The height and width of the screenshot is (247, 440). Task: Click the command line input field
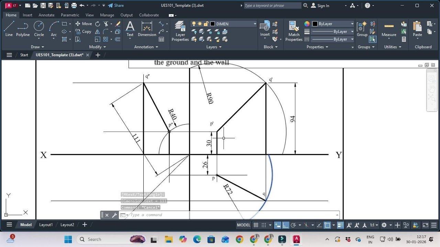pos(232,215)
